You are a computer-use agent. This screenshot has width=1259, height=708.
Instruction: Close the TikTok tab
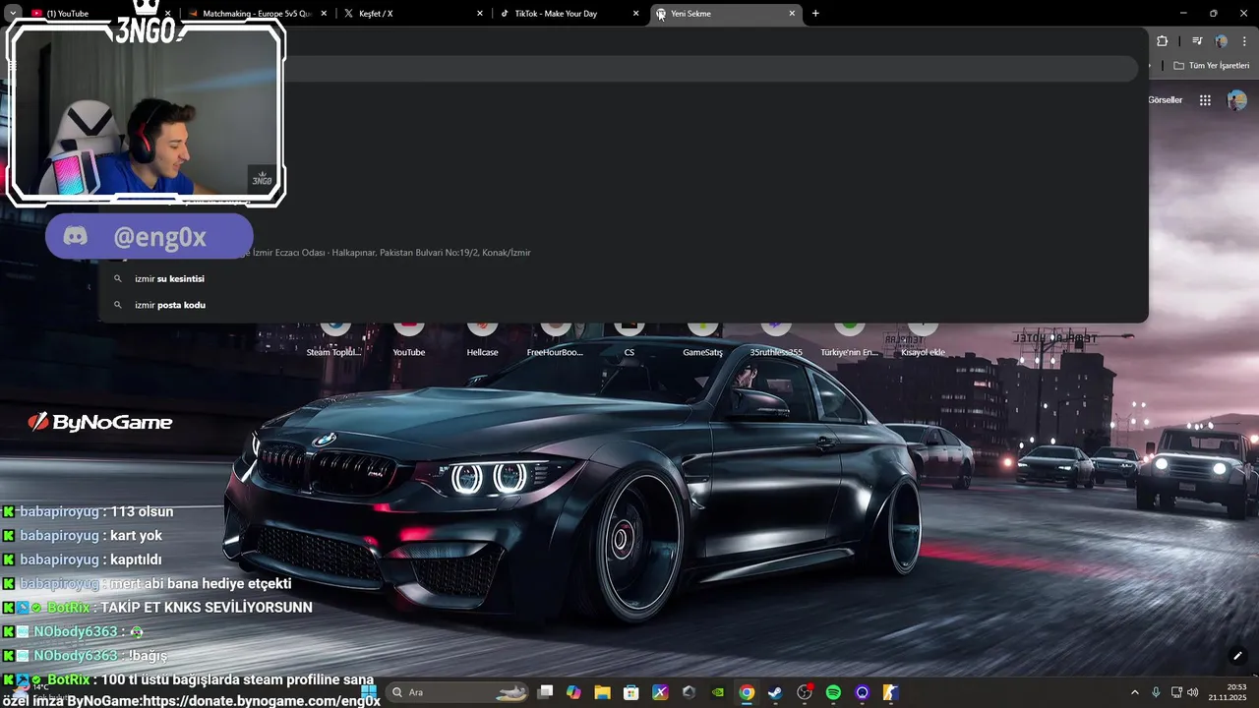tap(636, 14)
